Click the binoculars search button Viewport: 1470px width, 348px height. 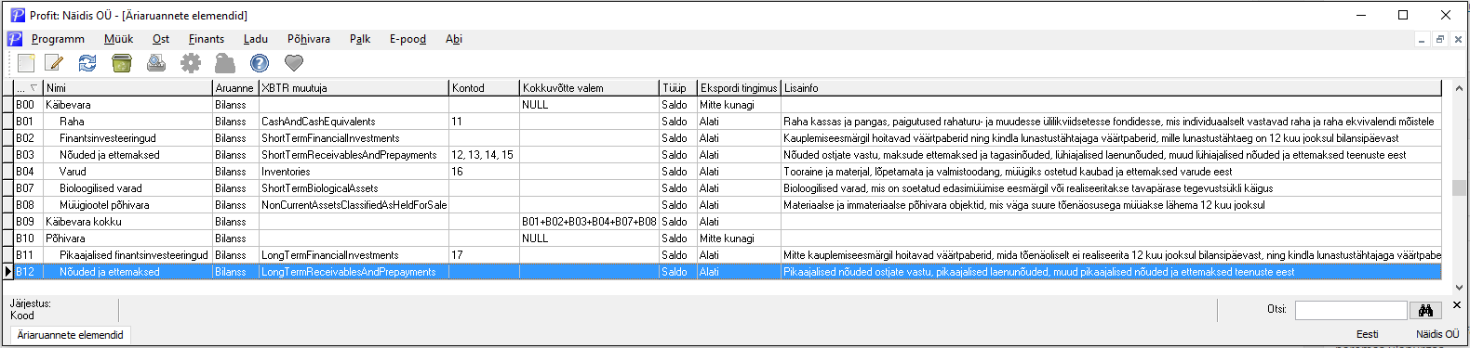1425,310
